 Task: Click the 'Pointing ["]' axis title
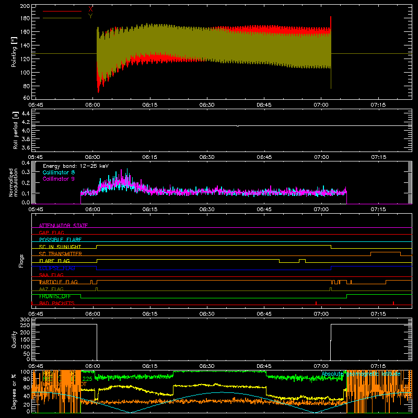[x=14, y=52]
